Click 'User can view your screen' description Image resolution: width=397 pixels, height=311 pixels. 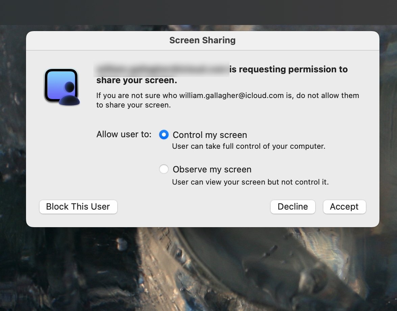pos(250,182)
